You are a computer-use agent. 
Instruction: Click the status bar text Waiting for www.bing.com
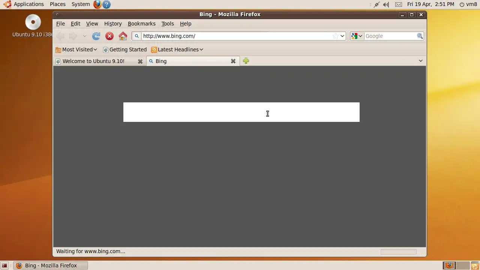(x=91, y=251)
